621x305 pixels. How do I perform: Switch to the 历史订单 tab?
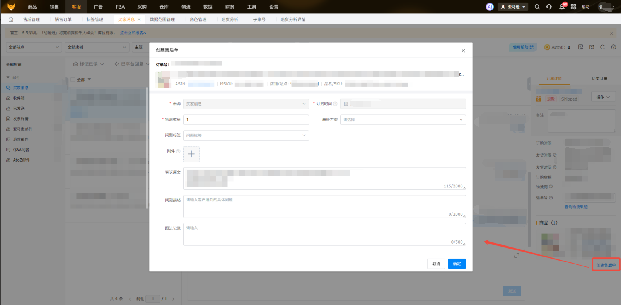click(x=599, y=78)
